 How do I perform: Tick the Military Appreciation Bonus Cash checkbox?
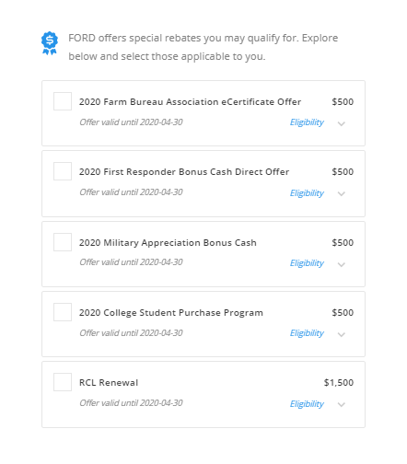[63, 242]
